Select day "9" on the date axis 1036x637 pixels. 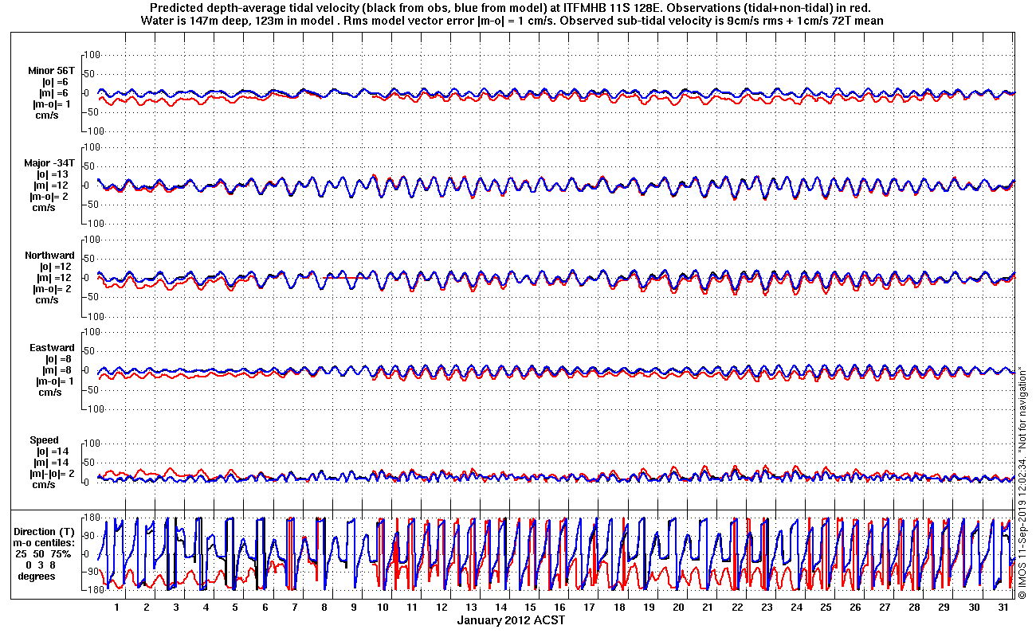(353, 607)
